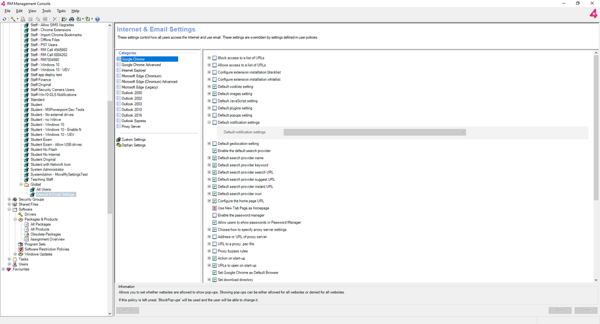Screen dimensions: 600x324
Task: Open the Default notification settings dropdown
Action: click(374, 132)
